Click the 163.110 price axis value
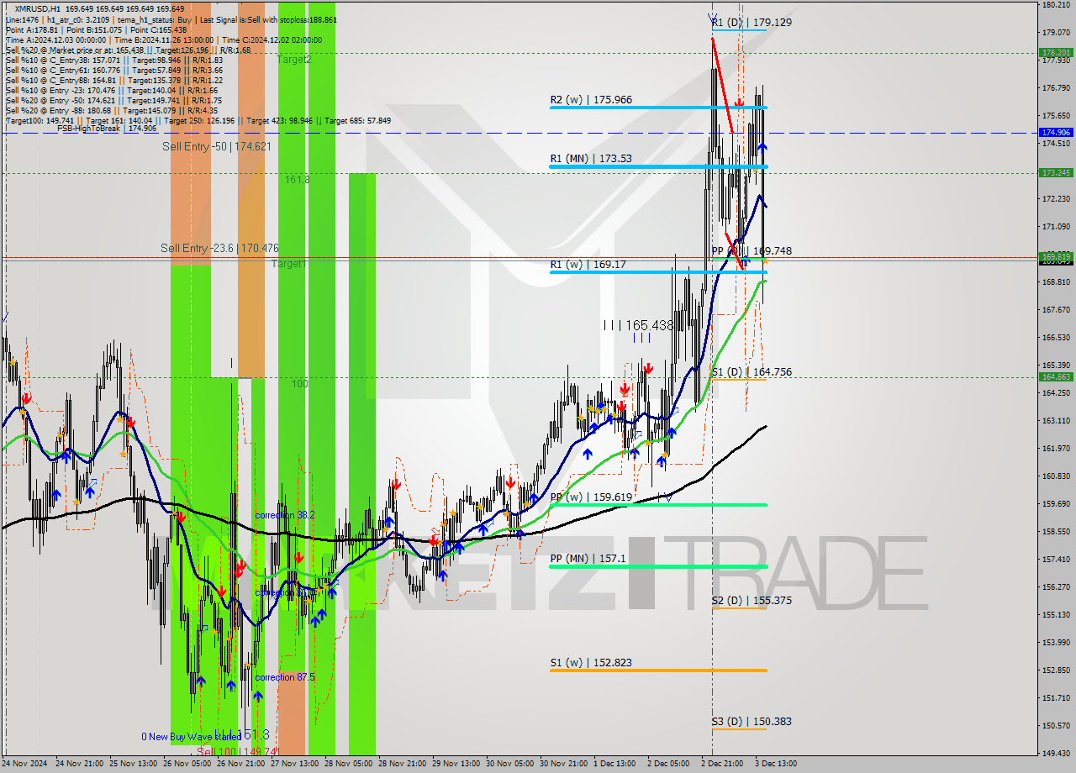The height and width of the screenshot is (773, 1076). pyautogui.click(x=1056, y=421)
